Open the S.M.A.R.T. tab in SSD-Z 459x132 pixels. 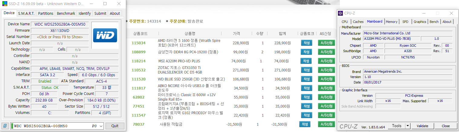point(26,13)
